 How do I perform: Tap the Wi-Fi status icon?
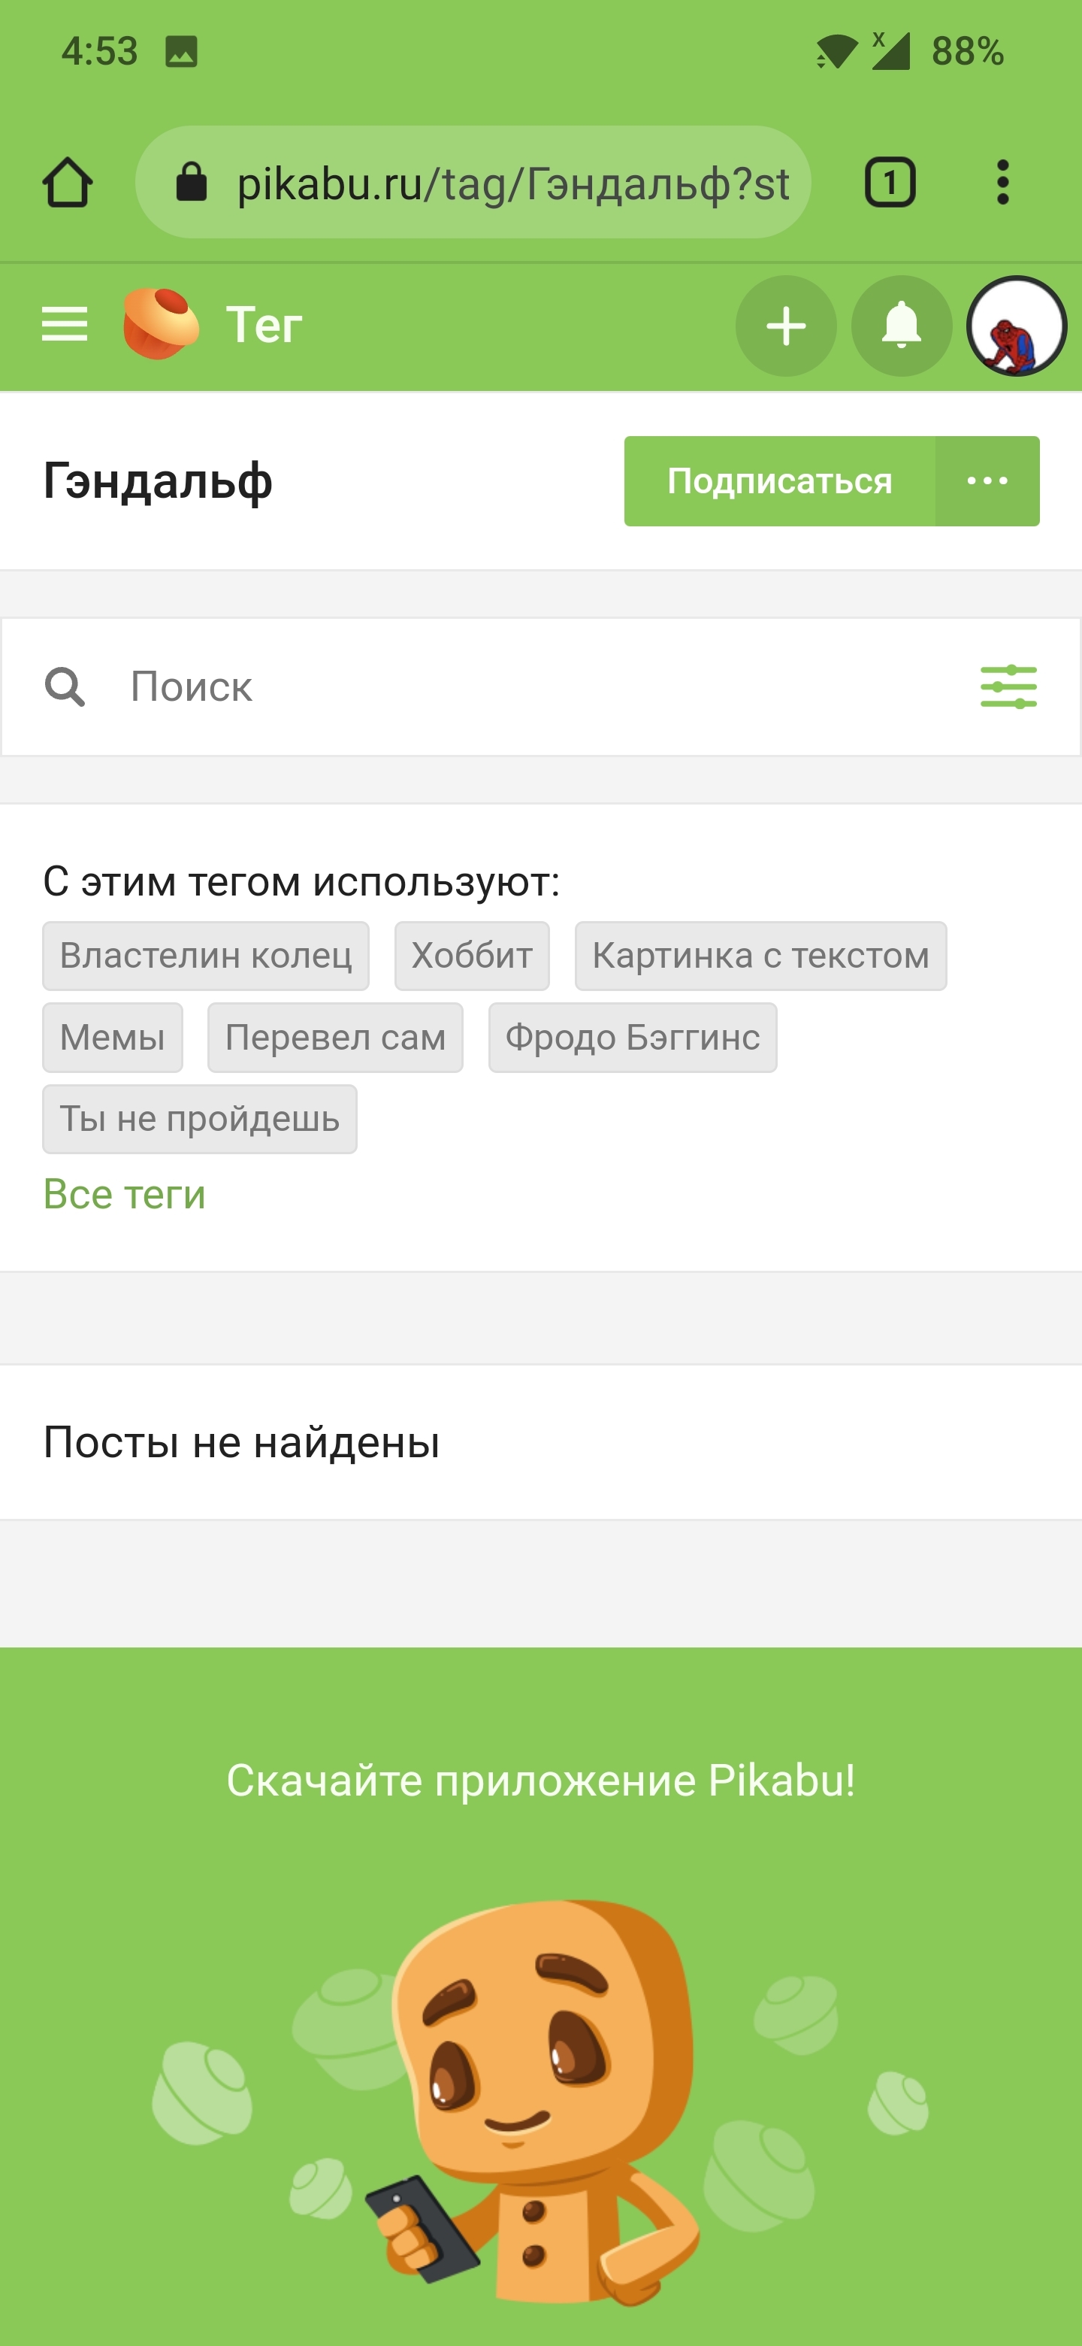(x=836, y=52)
